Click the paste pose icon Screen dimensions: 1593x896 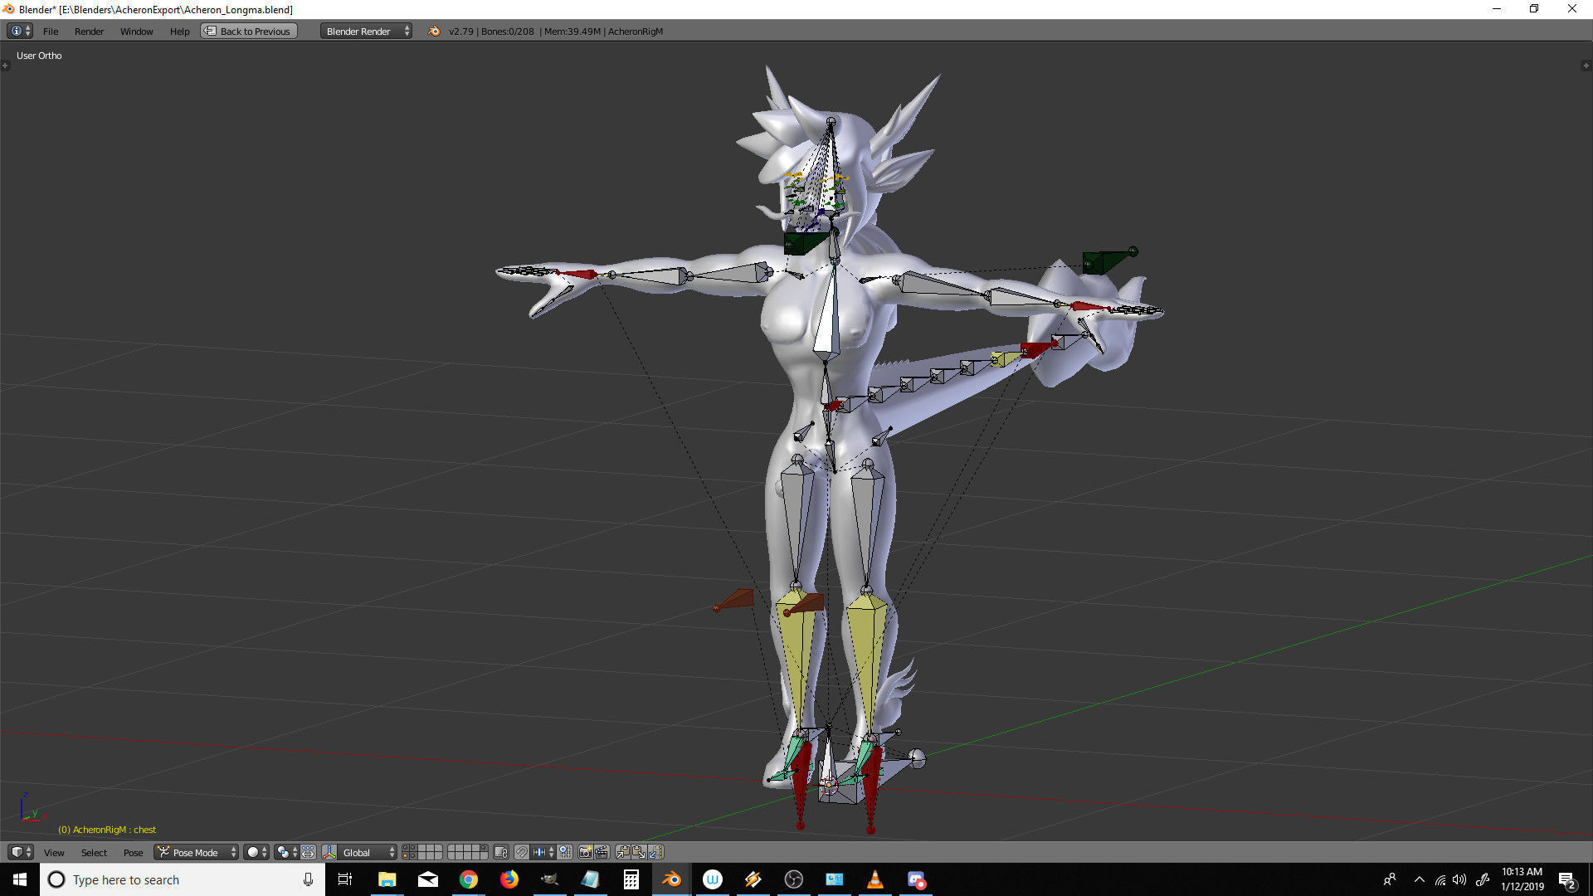[x=639, y=852]
